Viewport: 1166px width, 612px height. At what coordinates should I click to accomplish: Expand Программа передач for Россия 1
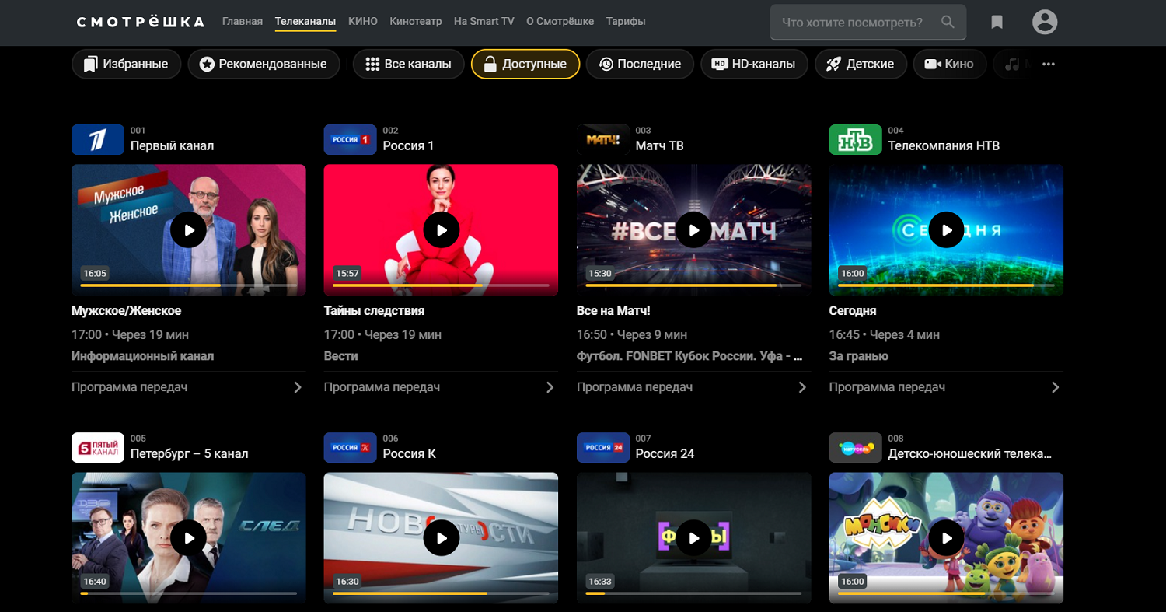[x=441, y=387]
